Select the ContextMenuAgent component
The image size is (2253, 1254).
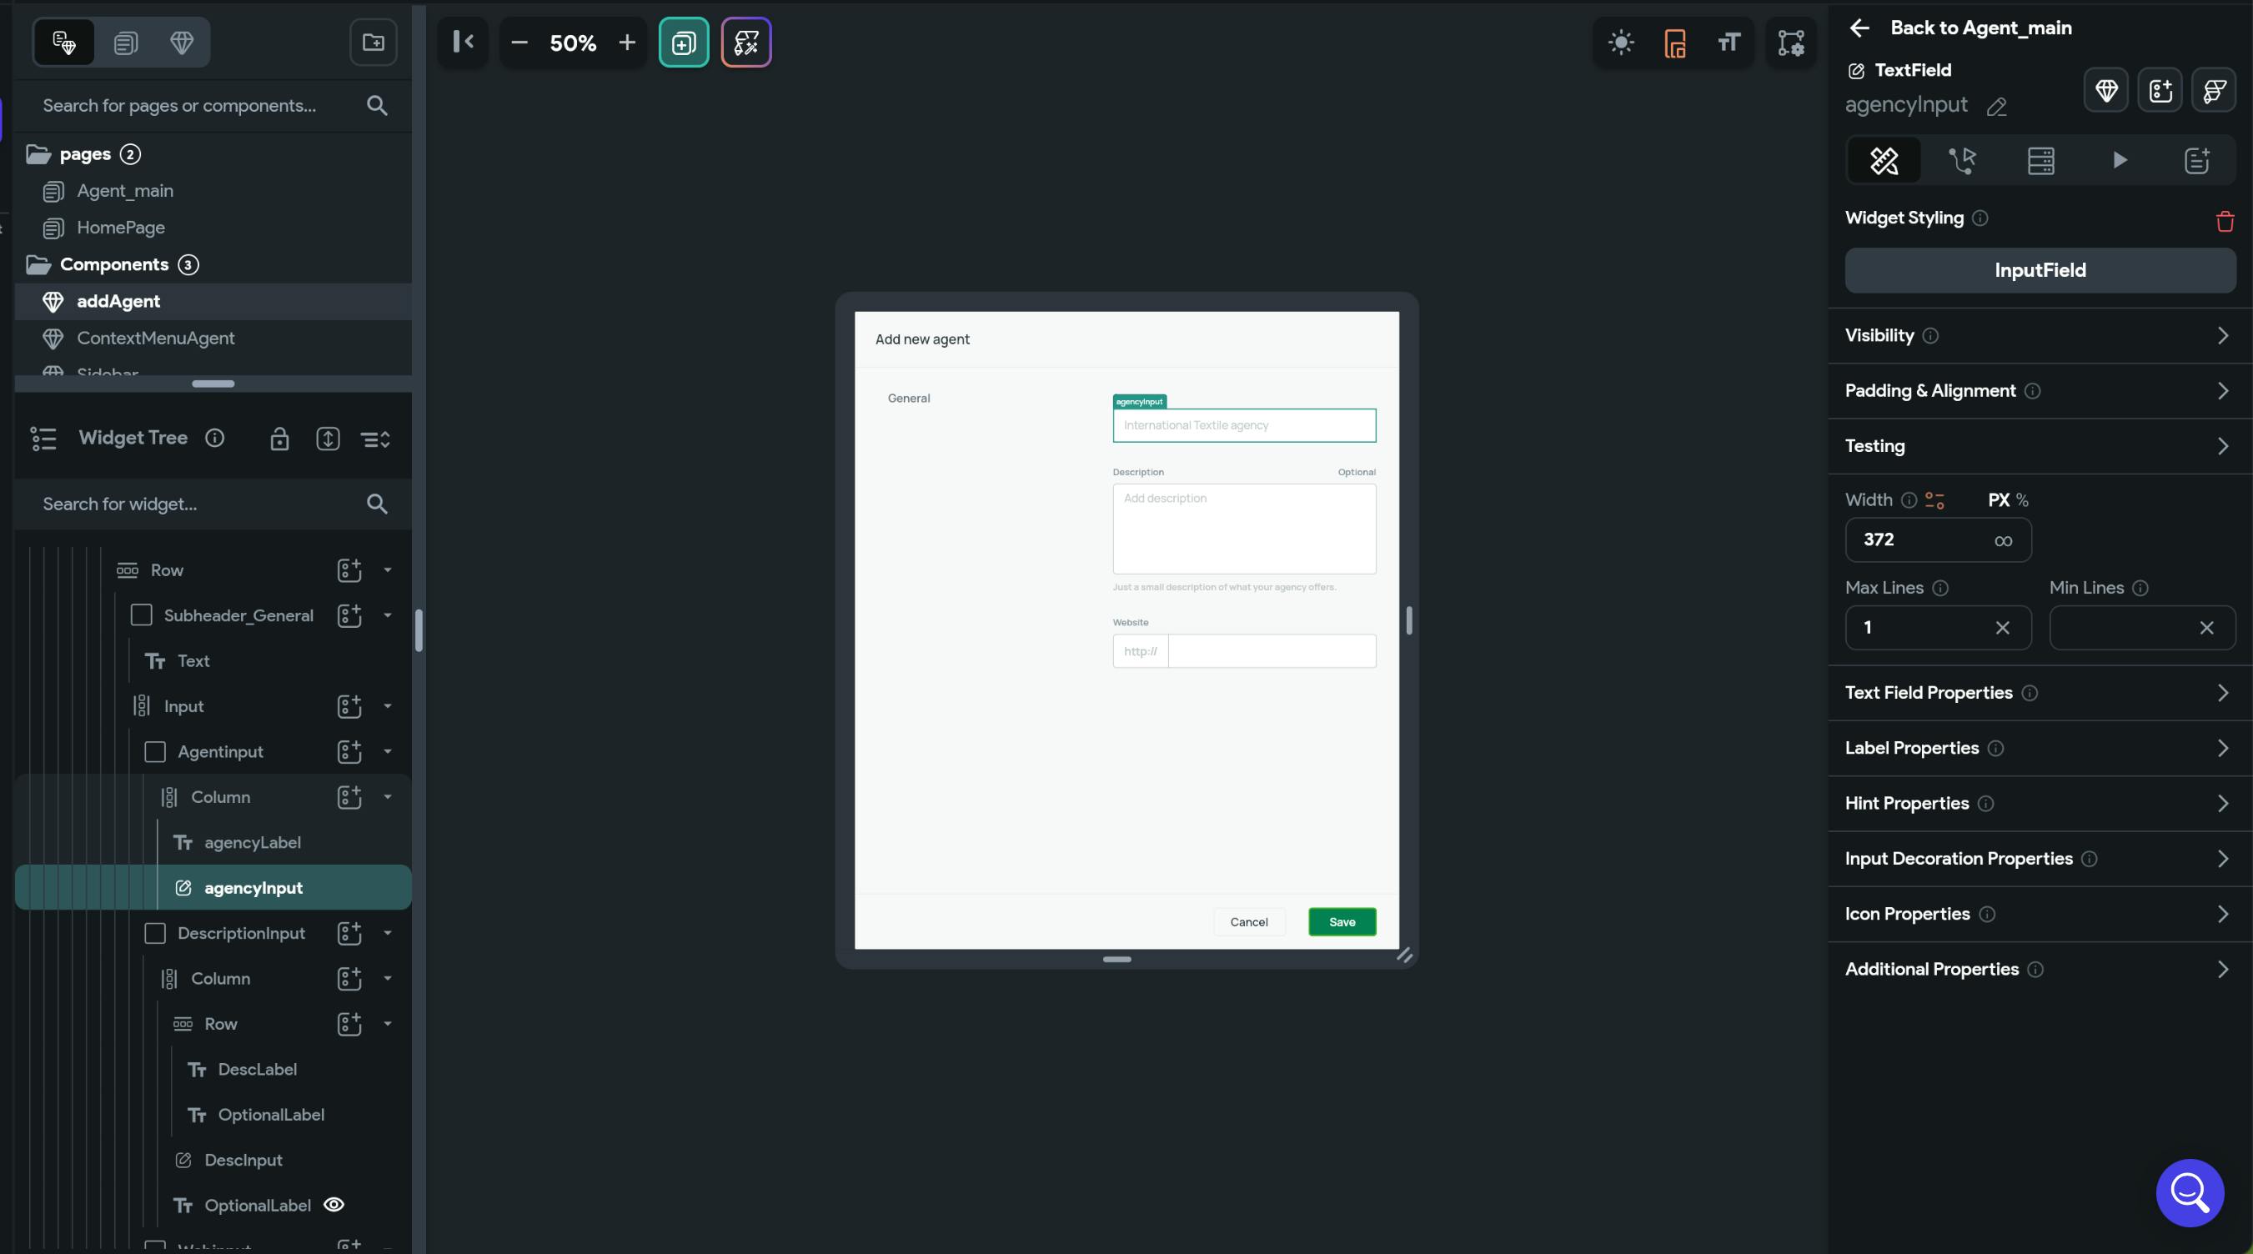pyautogui.click(x=156, y=338)
